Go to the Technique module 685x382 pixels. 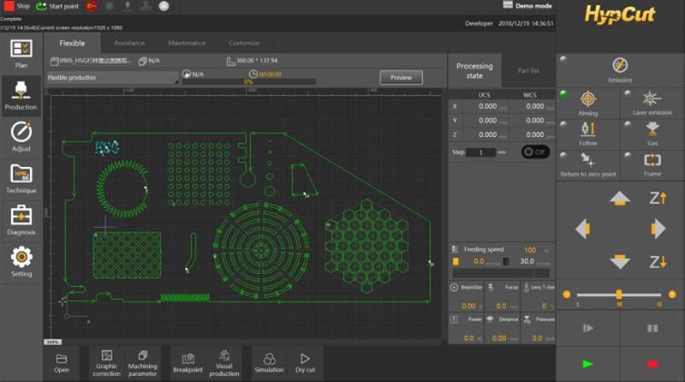coord(21,178)
